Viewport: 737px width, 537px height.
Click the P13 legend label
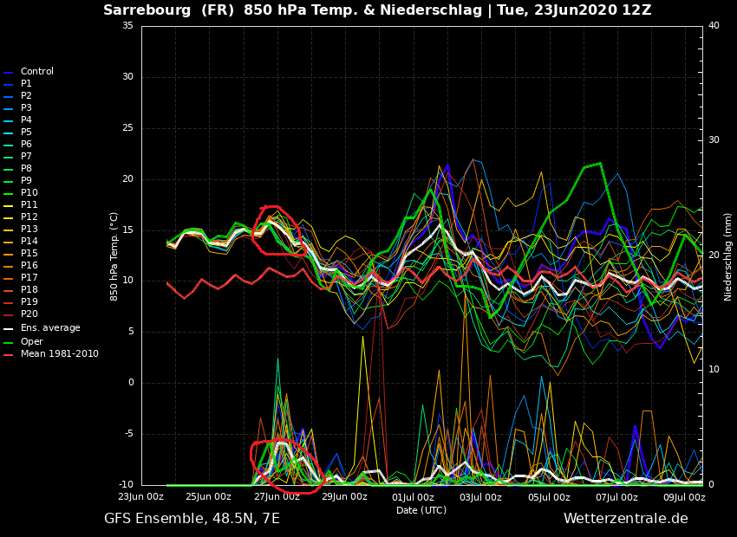click(29, 229)
